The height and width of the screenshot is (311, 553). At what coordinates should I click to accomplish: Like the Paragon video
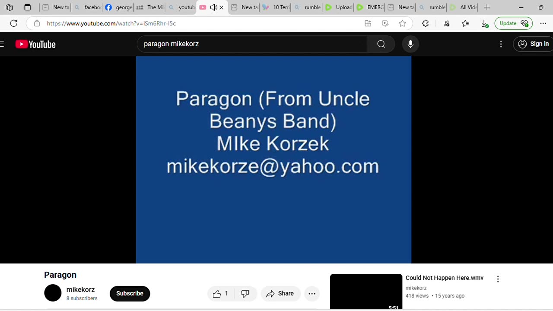220,293
